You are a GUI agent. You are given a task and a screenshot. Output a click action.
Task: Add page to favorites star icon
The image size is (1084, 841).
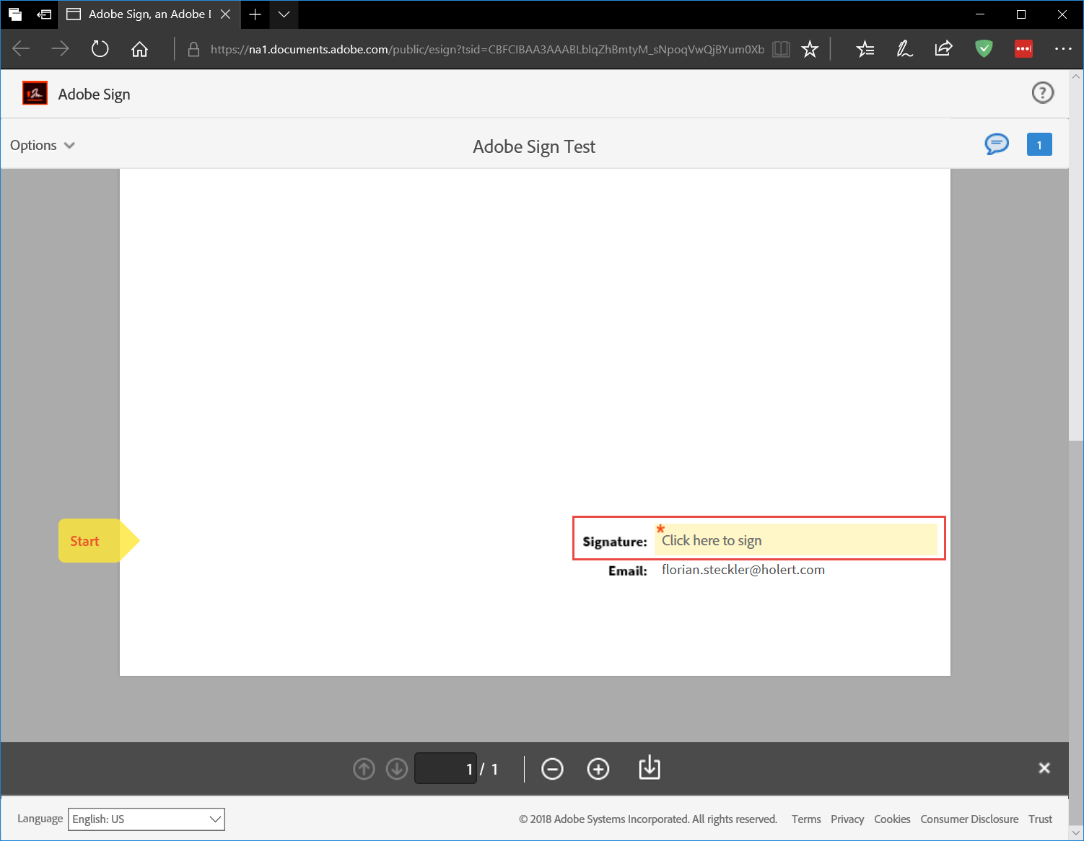pyautogui.click(x=810, y=49)
